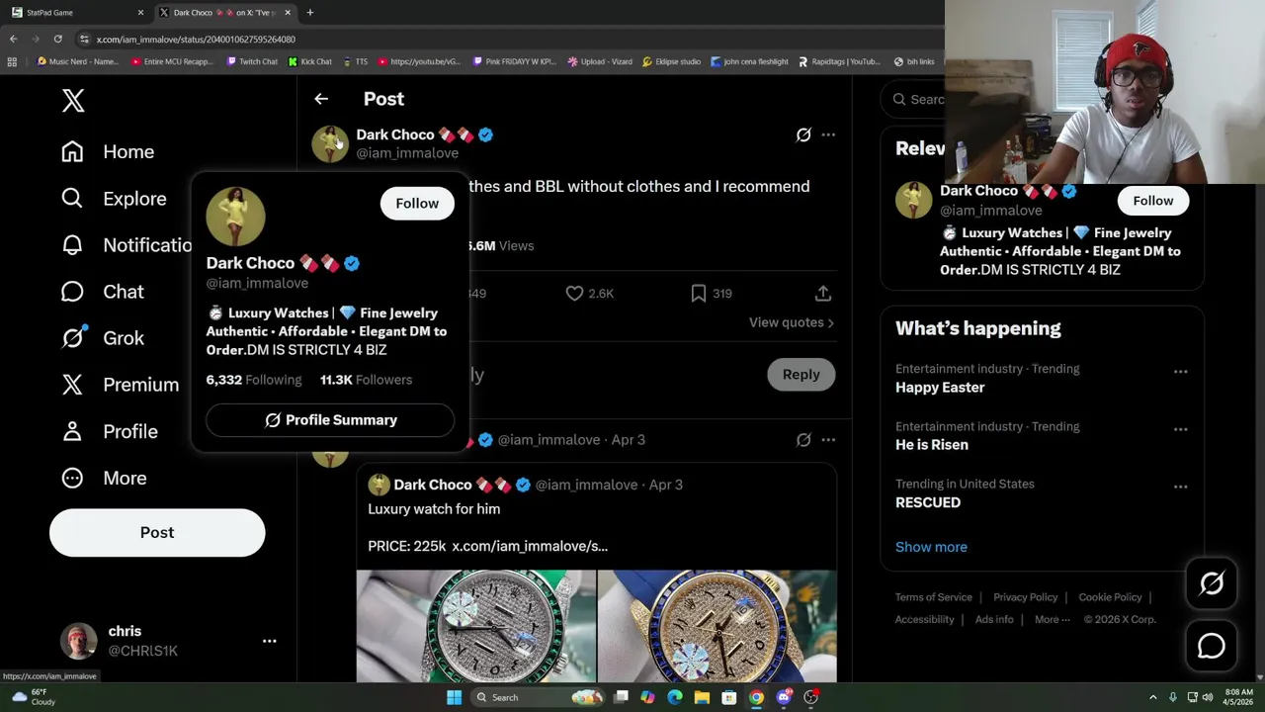This screenshot has width=1265, height=712.
Task: Click the large white Post button
Action: (157, 532)
